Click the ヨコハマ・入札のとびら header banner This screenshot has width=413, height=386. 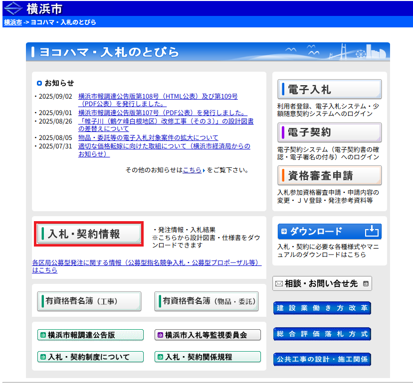pos(208,52)
